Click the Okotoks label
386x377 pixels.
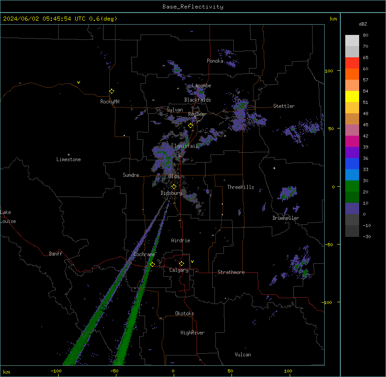[184, 313]
